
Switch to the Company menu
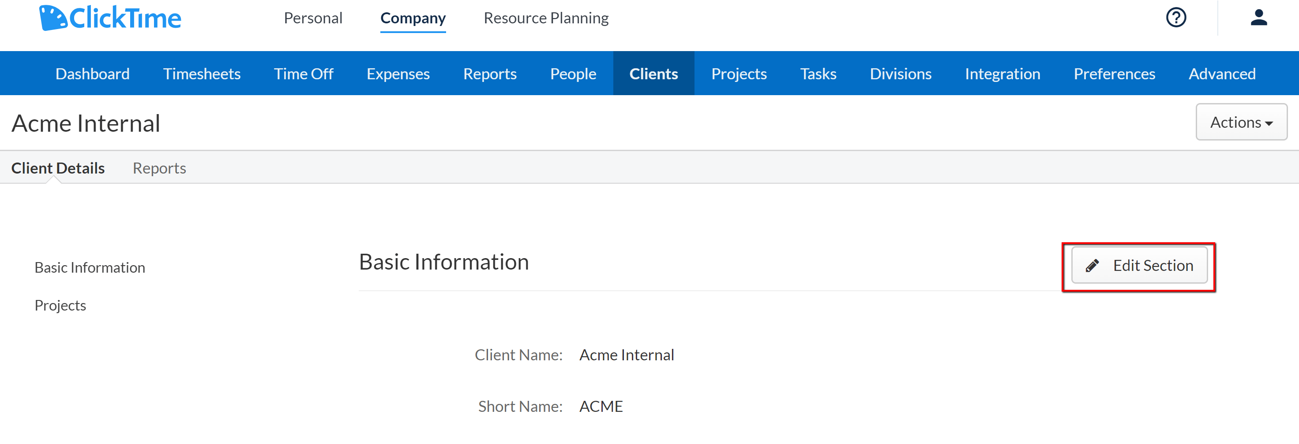tap(413, 18)
